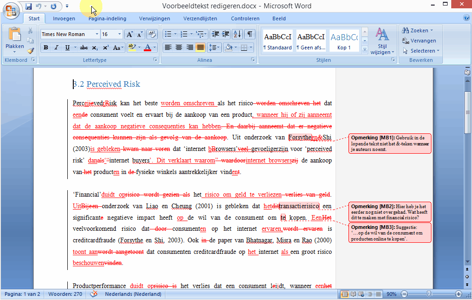Screen dimensions: 472x300
Task: Apply the Kop 1 style
Action: click(344, 41)
